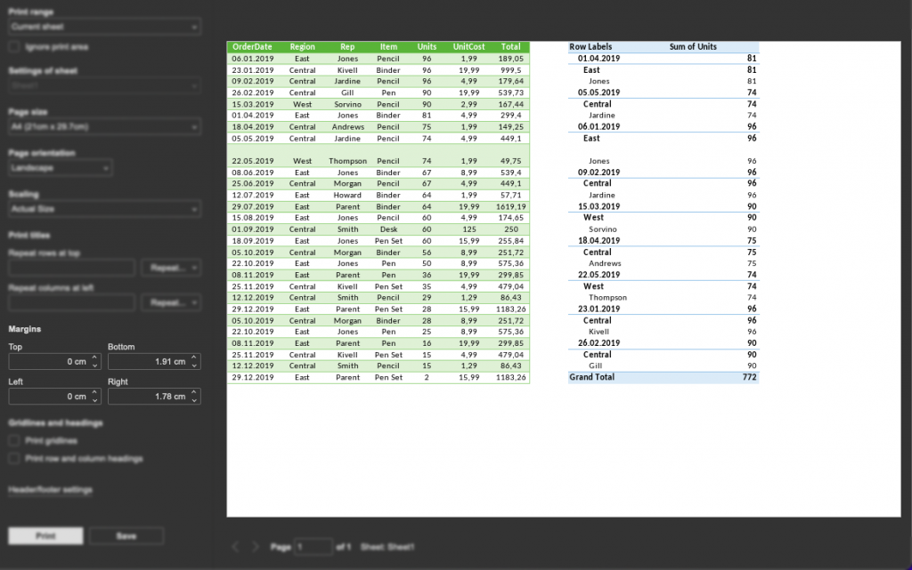Enable Print row and column headings
The height and width of the screenshot is (570, 912).
(13, 458)
